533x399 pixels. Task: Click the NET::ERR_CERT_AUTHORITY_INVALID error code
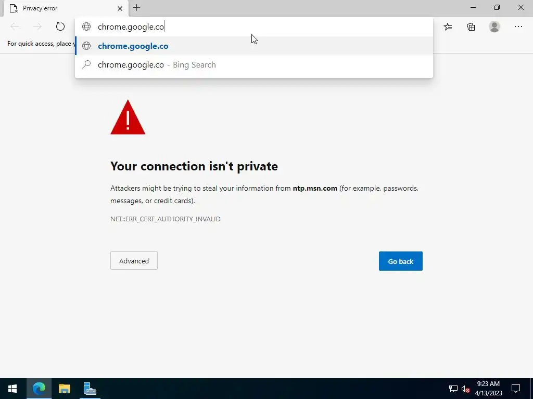(165, 219)
